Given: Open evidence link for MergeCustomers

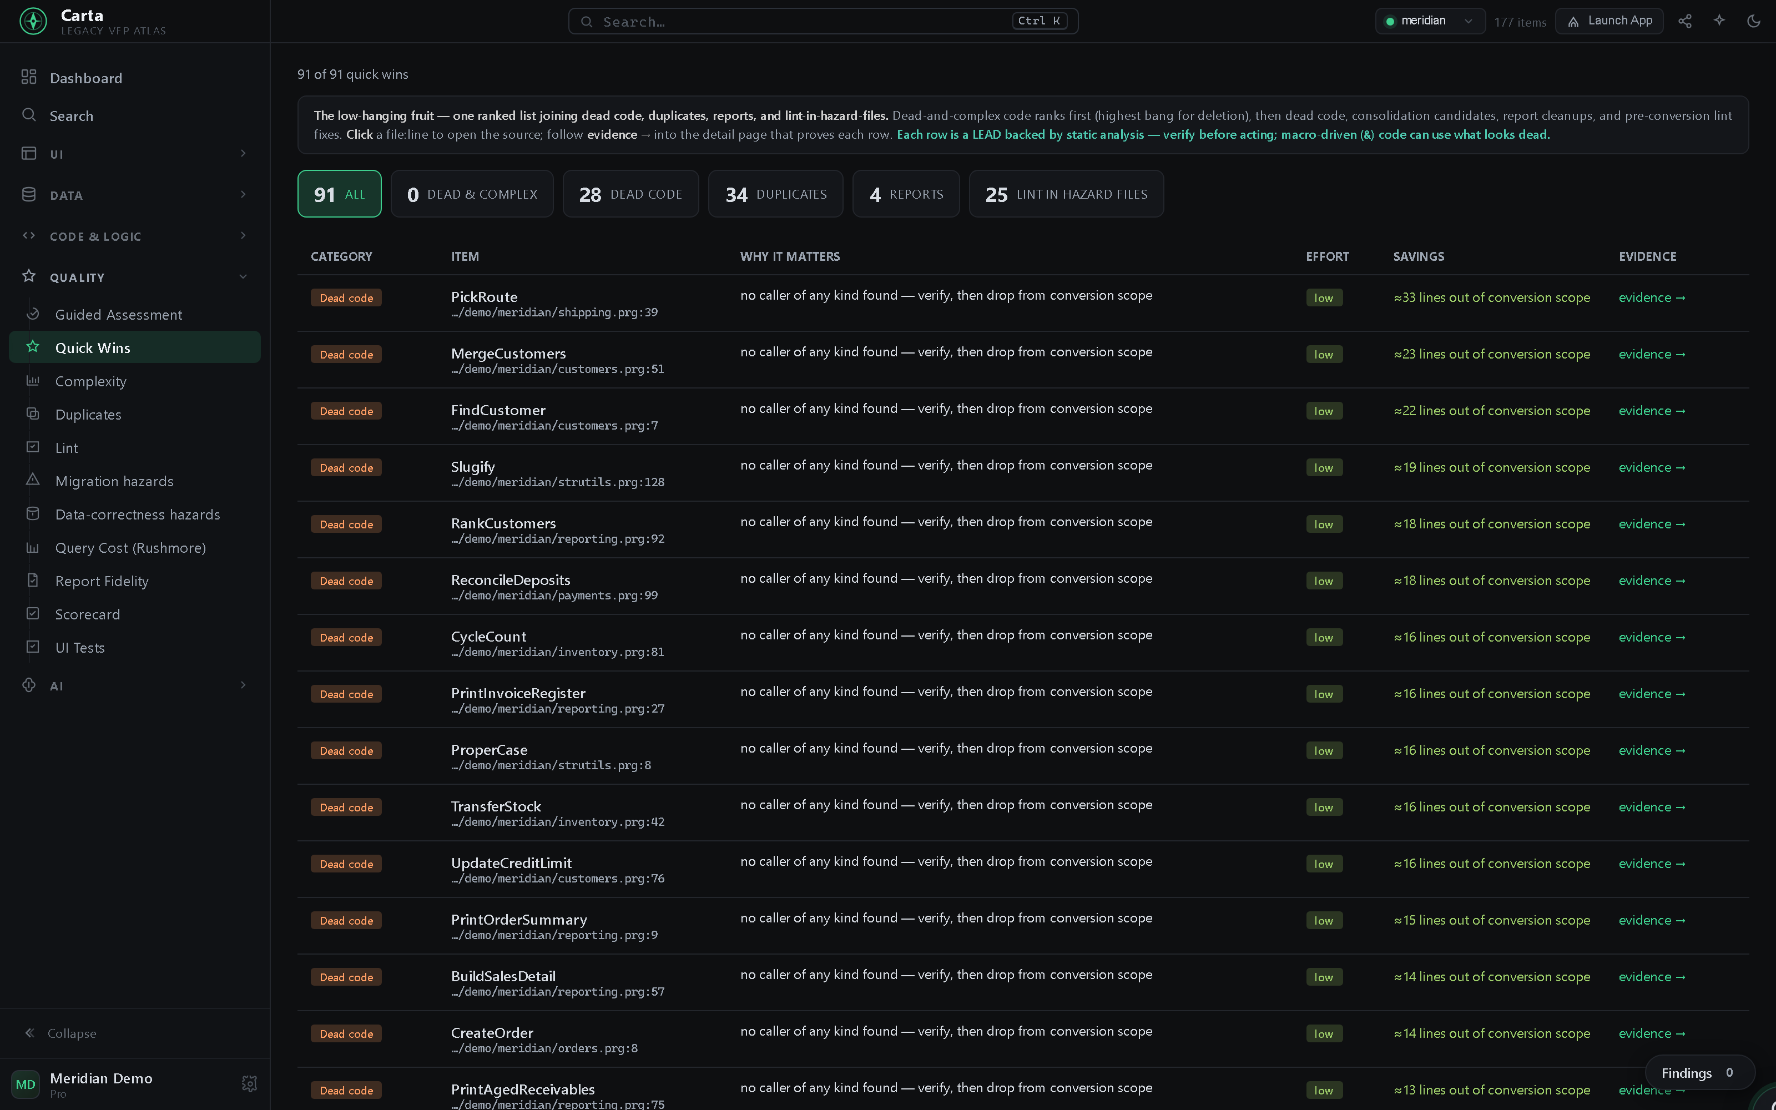Looking at the screenshot, I should click(x=1652, y=354).
